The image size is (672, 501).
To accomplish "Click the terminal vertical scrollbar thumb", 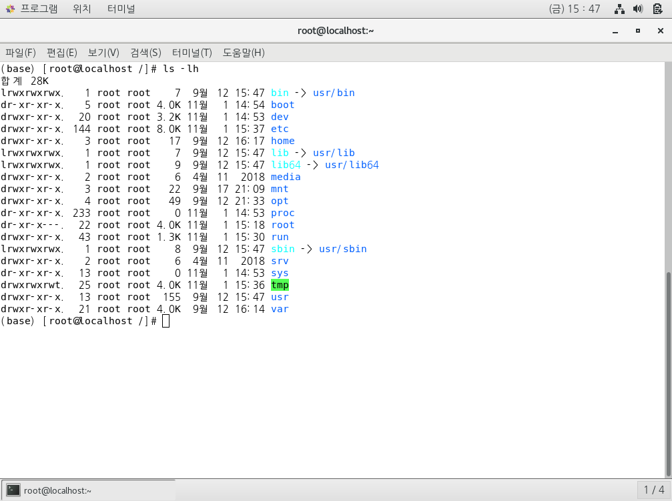I will (668, 374).
